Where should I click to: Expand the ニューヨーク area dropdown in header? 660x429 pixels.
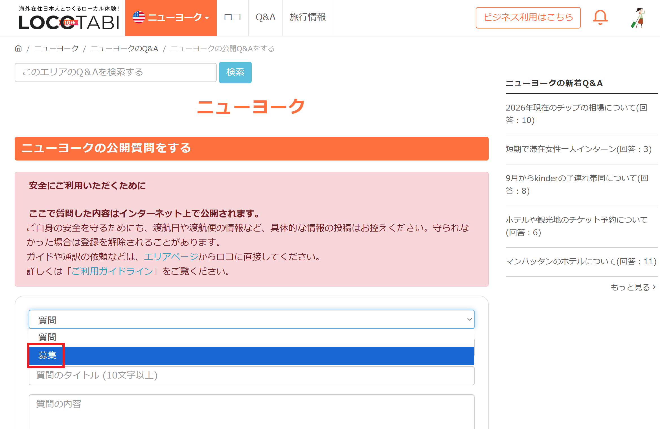pos(171,17)
